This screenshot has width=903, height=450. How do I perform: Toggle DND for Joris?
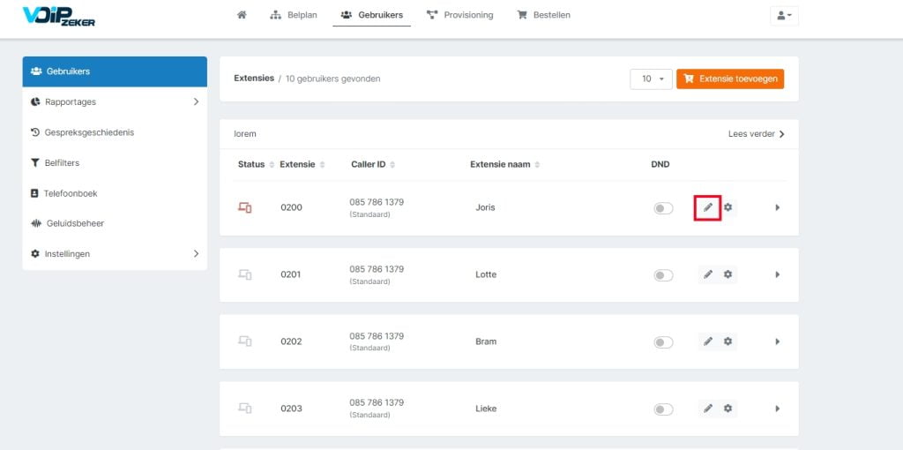tap(663, 208)
